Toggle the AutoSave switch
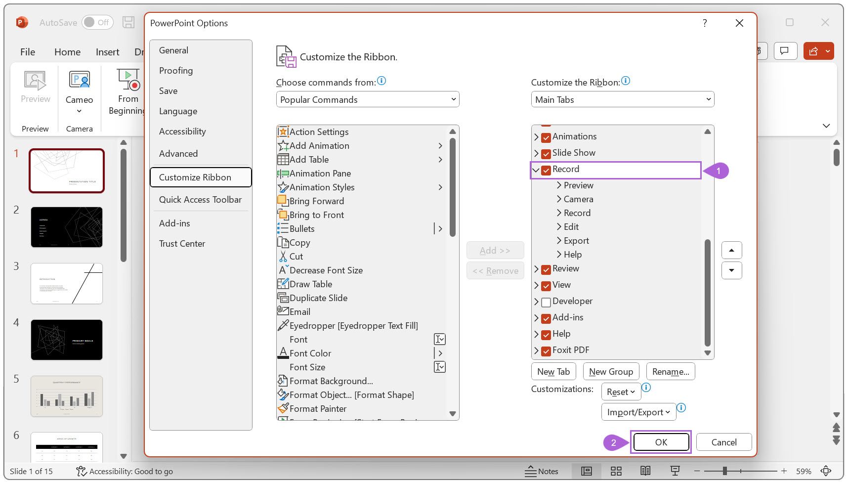847x482 pixels. click(97, 22)
